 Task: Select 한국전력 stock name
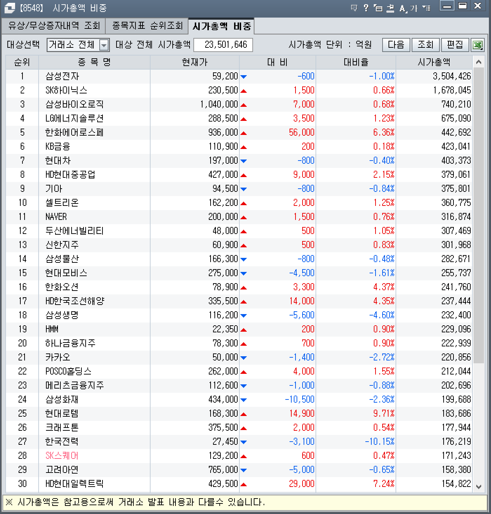(x=62, y=442)
